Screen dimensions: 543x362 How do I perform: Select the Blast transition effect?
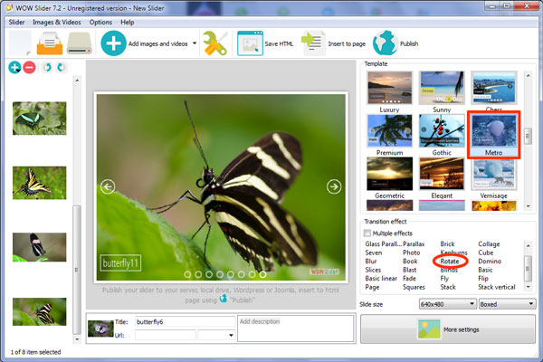point(410,270)
